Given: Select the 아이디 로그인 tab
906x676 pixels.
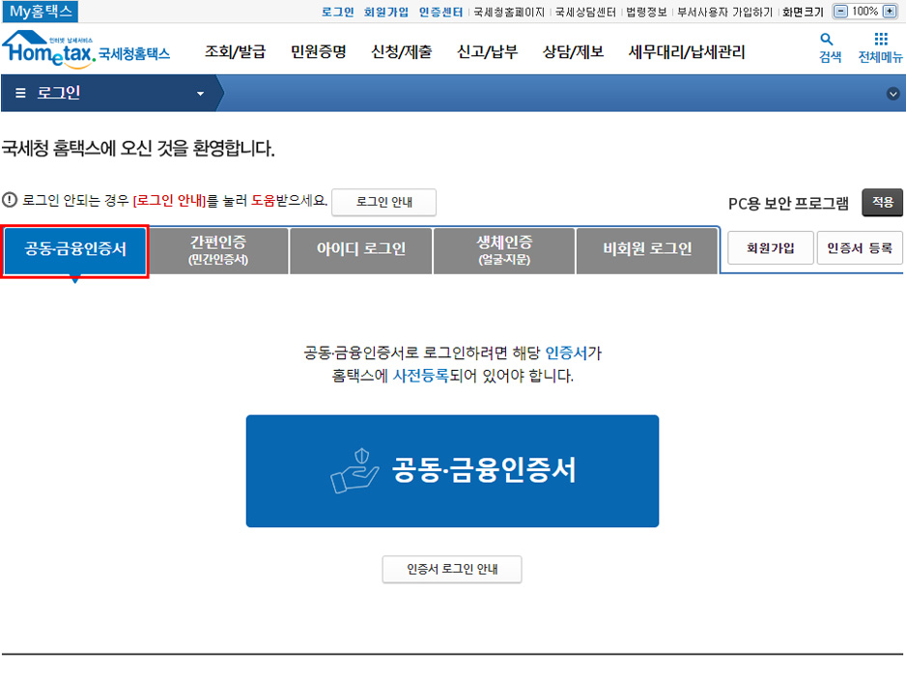Looking at the screenshot, I should click(x=361, y=250).
